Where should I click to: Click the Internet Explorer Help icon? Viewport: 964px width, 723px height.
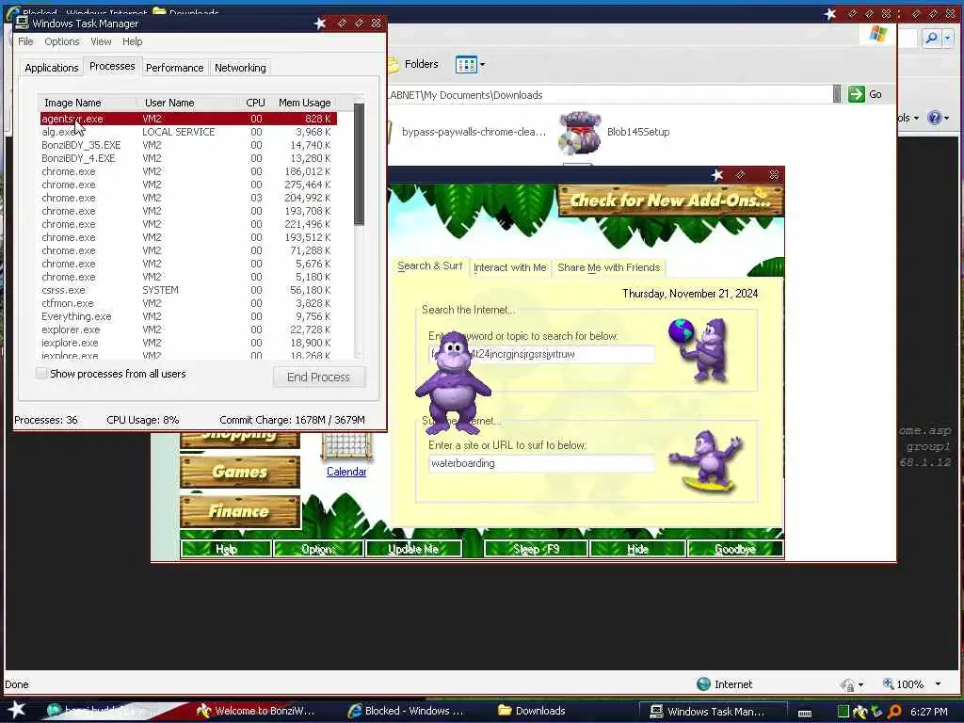934,118
